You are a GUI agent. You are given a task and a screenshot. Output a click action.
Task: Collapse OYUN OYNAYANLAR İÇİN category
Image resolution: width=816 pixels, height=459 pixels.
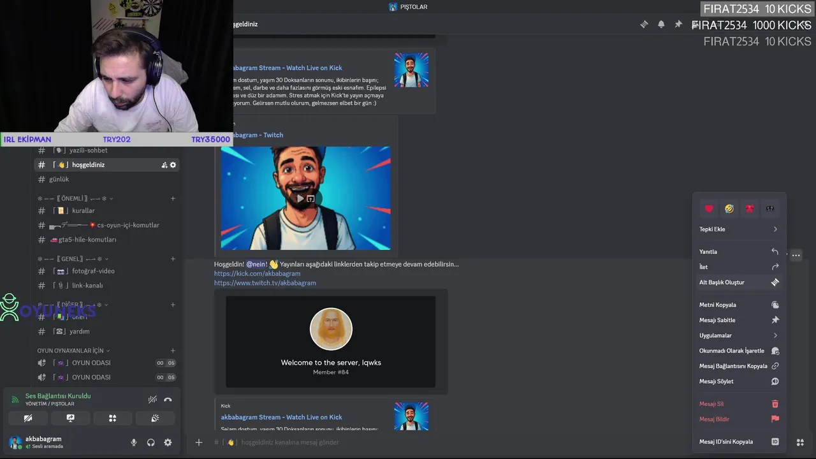tap(73, 351)
